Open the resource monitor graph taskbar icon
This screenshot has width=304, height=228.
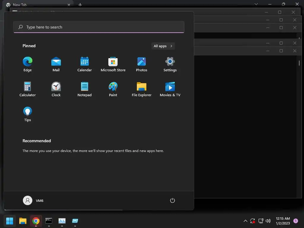pyautogui.click(x=62, y=221)
